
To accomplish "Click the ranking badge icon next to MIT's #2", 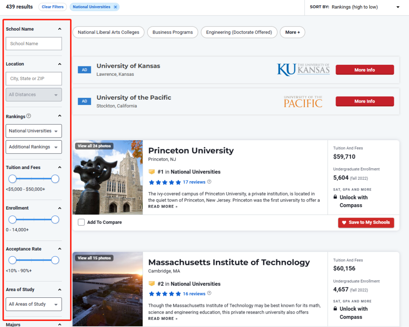I will [151, 284].
